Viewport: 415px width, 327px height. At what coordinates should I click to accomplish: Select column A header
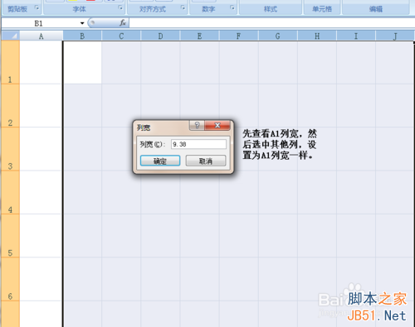click(41, 36)
